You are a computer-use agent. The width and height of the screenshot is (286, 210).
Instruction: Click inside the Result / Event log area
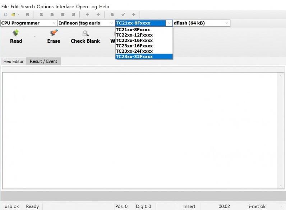pyautogui.click(x=140, y=131)
